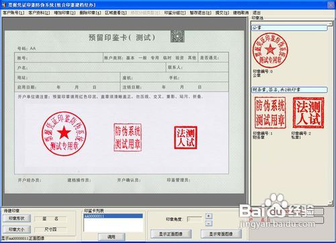Increase seal angle with the plus button

click(x=208, y=216)
